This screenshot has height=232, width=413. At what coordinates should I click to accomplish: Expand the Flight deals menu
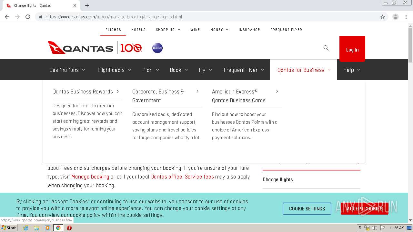click(114, 70)
